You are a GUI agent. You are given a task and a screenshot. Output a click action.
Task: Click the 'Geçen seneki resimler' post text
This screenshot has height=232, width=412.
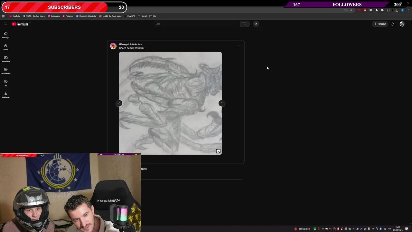coord(132,48)
